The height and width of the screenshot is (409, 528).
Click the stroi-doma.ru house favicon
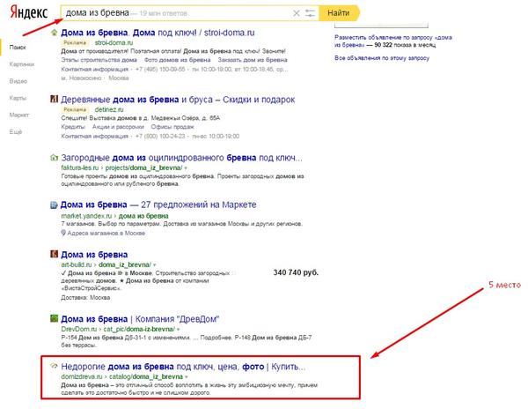pyautogui.click(x=54, y=33)
